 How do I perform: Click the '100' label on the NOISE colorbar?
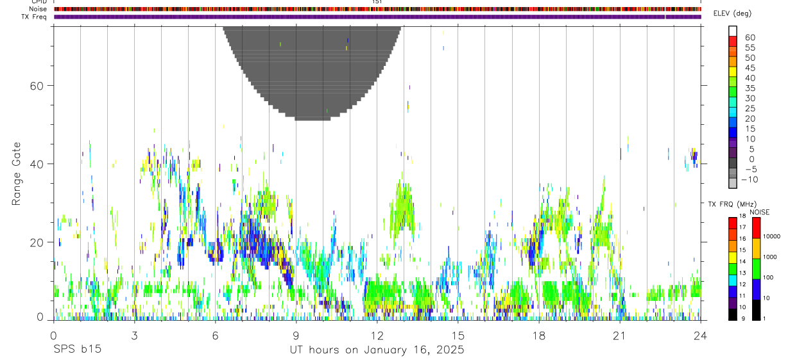click(768, 277)
